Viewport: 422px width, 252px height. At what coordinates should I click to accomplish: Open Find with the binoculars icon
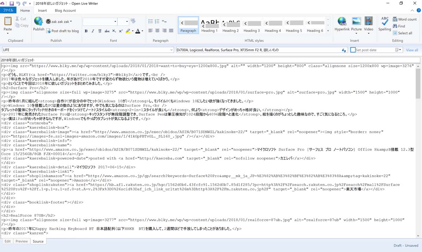coord(399,26)
